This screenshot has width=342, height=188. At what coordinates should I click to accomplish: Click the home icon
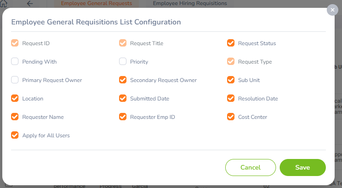coord(4,3)
